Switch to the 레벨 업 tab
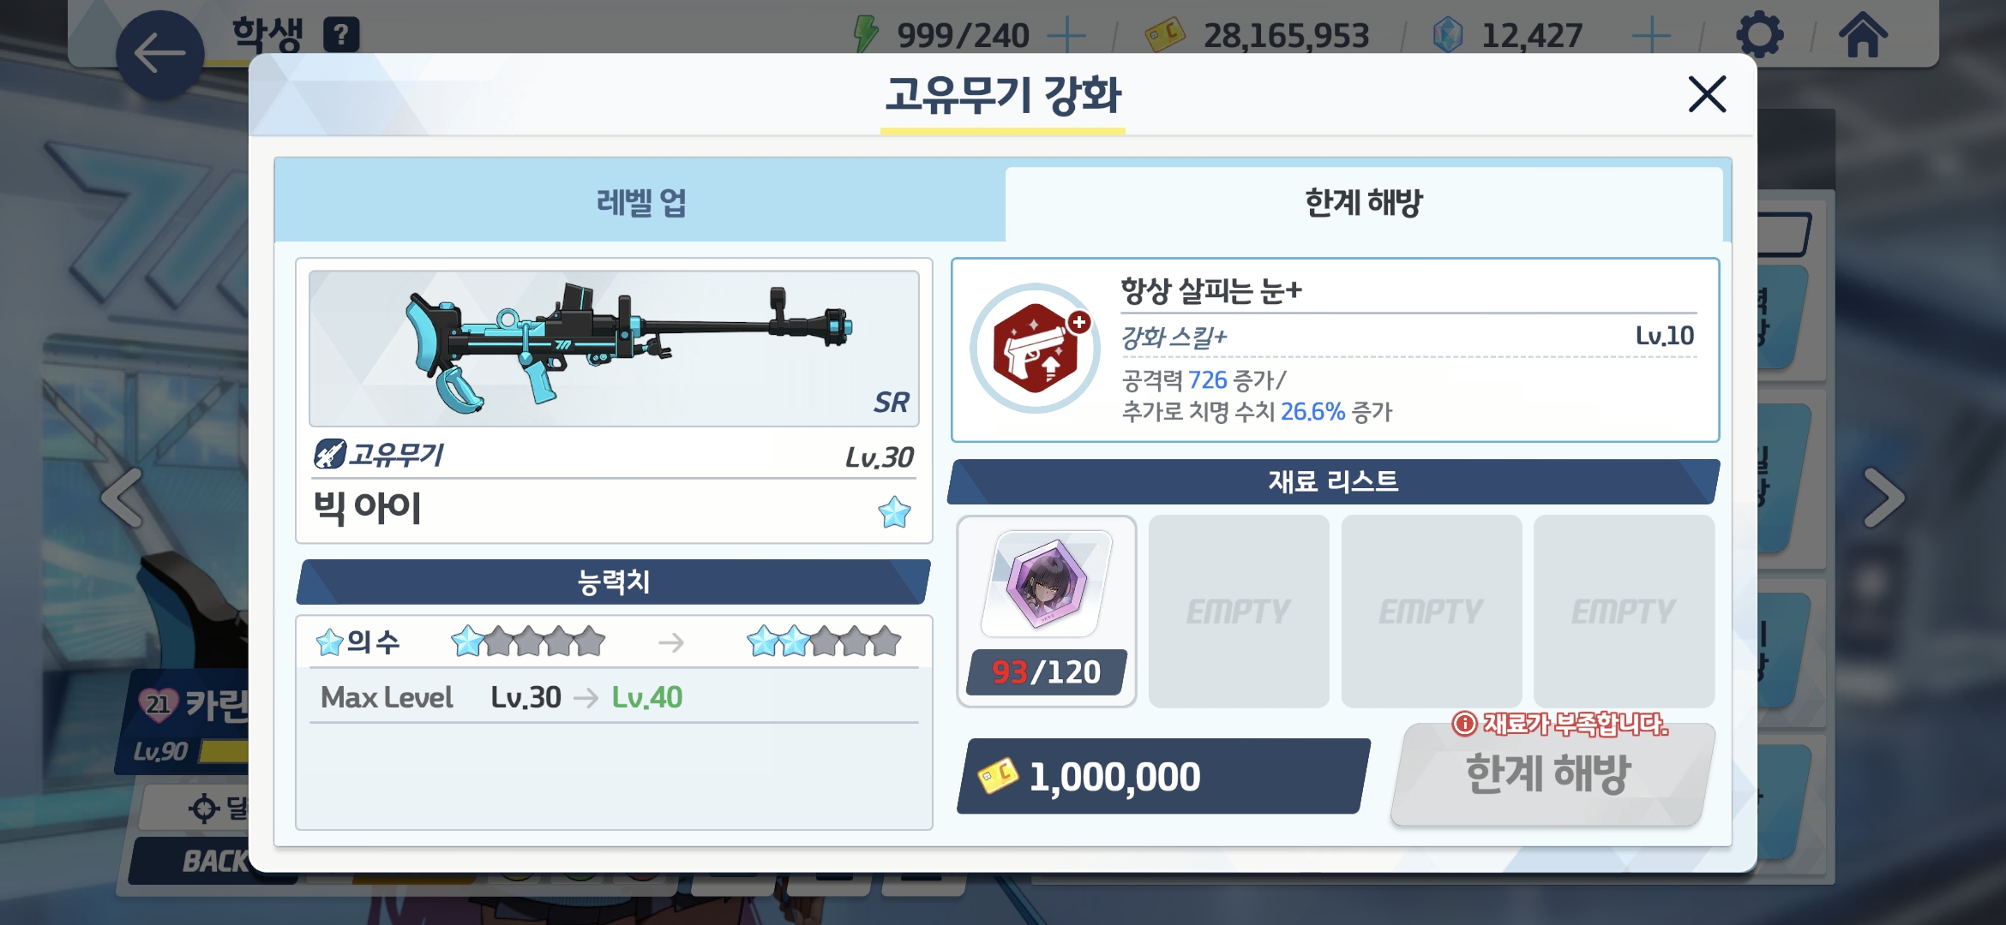The height and width of the screenshot is (925, 2006). 640,203
